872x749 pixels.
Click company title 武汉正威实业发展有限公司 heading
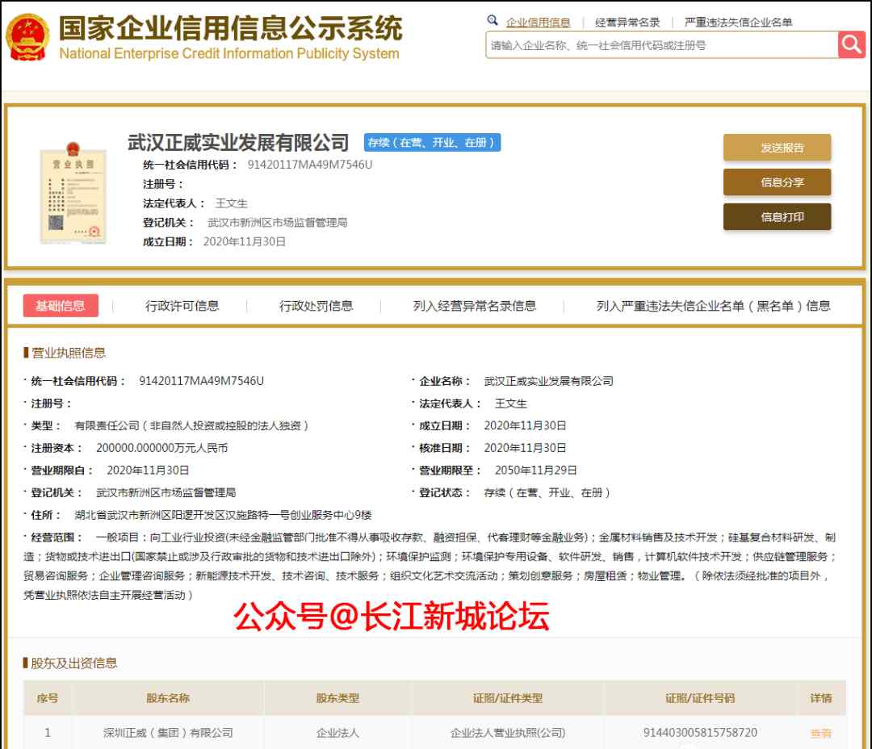[x=238, y=142]
